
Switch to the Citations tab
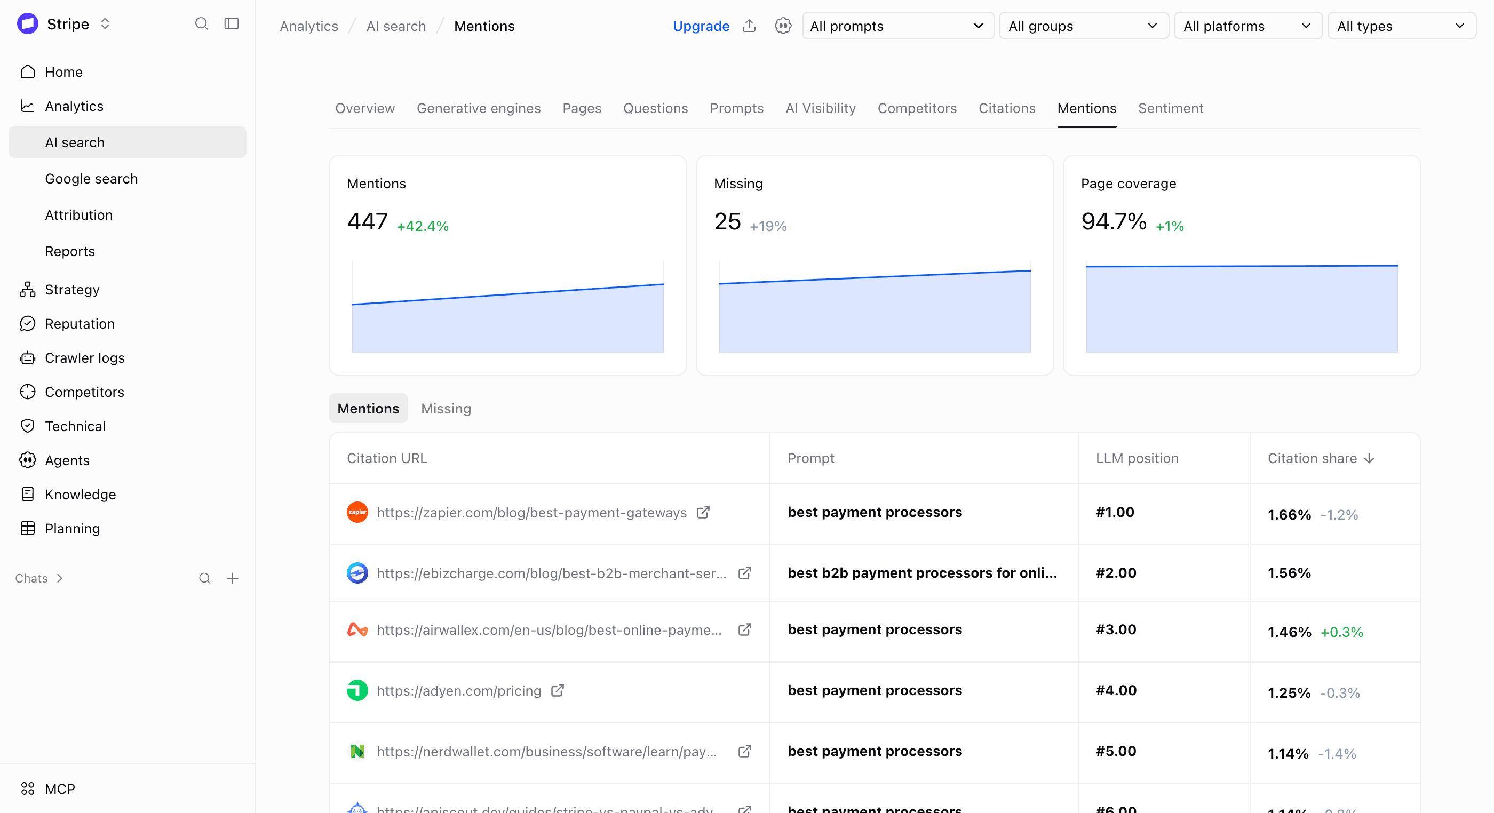pyautogui.click(x=1007, y=108)
